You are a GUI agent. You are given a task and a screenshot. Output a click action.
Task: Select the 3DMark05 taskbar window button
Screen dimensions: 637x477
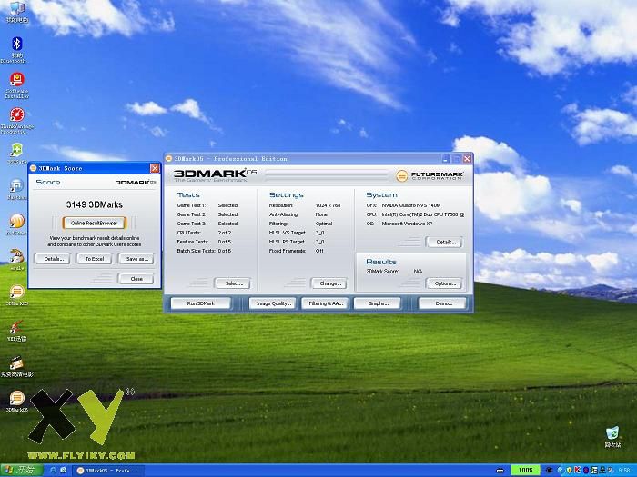click(x=108, y=471)
